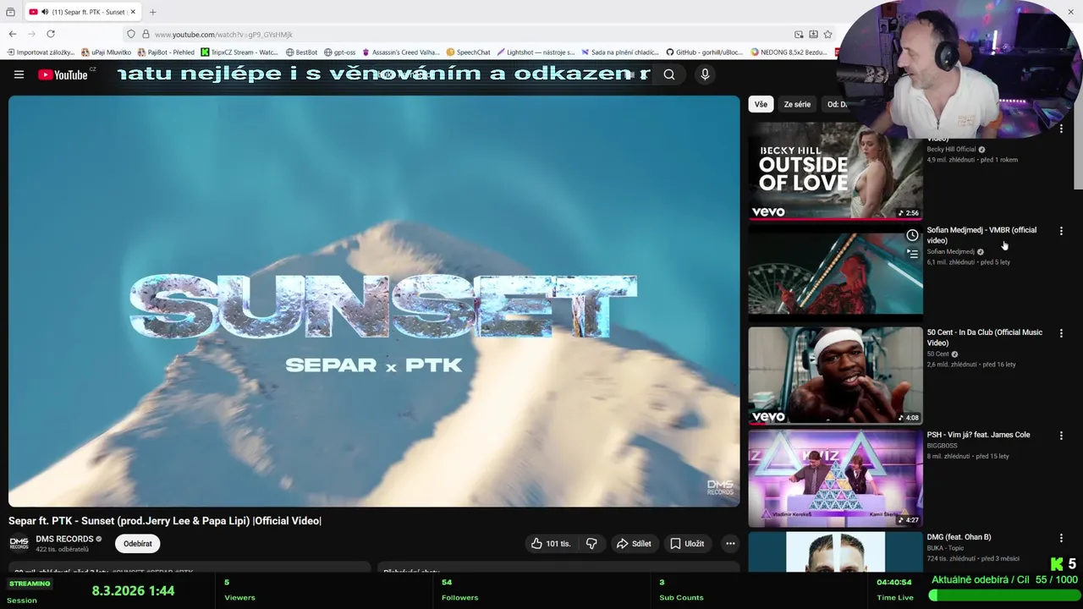Click title PSH - Vím já? feat. James Cole
The image size is (1083, 609).
click(978, 435)
